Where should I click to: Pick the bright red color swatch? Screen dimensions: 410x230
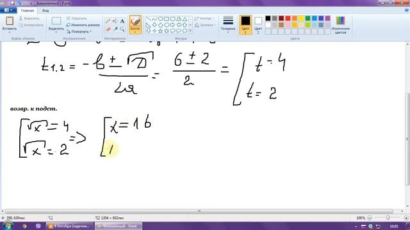[288, 19]
